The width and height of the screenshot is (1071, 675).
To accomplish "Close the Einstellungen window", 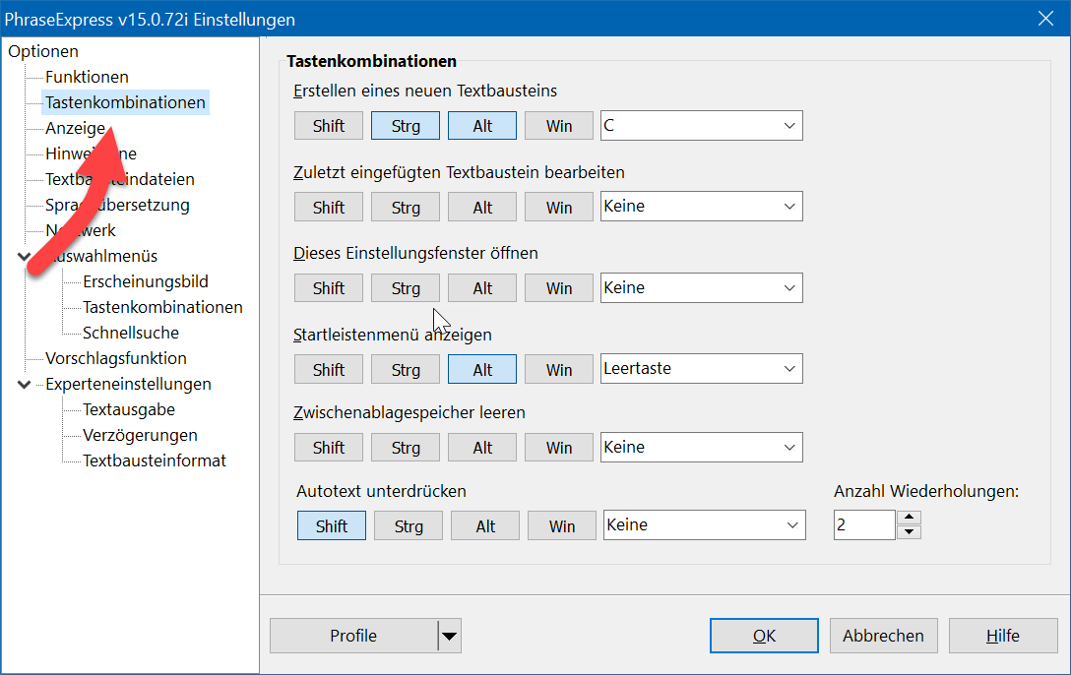I will tap(1045, 19).
